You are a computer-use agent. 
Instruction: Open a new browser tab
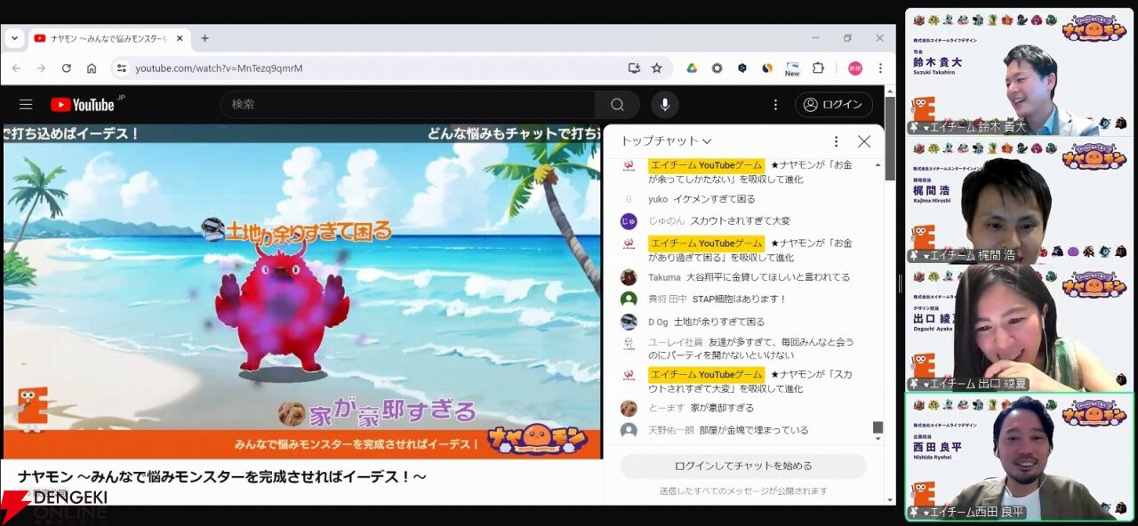(x=204, y=38)
